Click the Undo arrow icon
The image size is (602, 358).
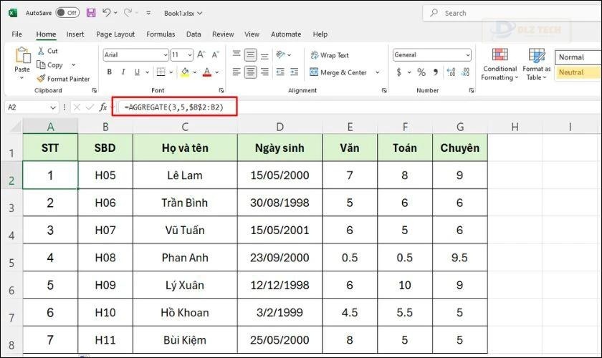(x=106, y=13)
